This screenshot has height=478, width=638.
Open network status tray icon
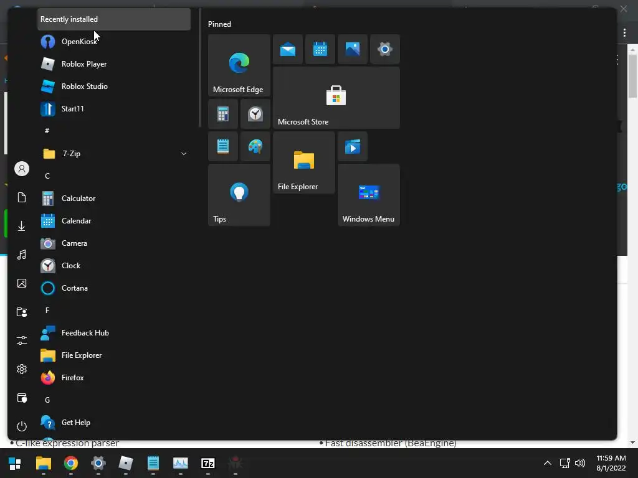click(x=564, y=463)
